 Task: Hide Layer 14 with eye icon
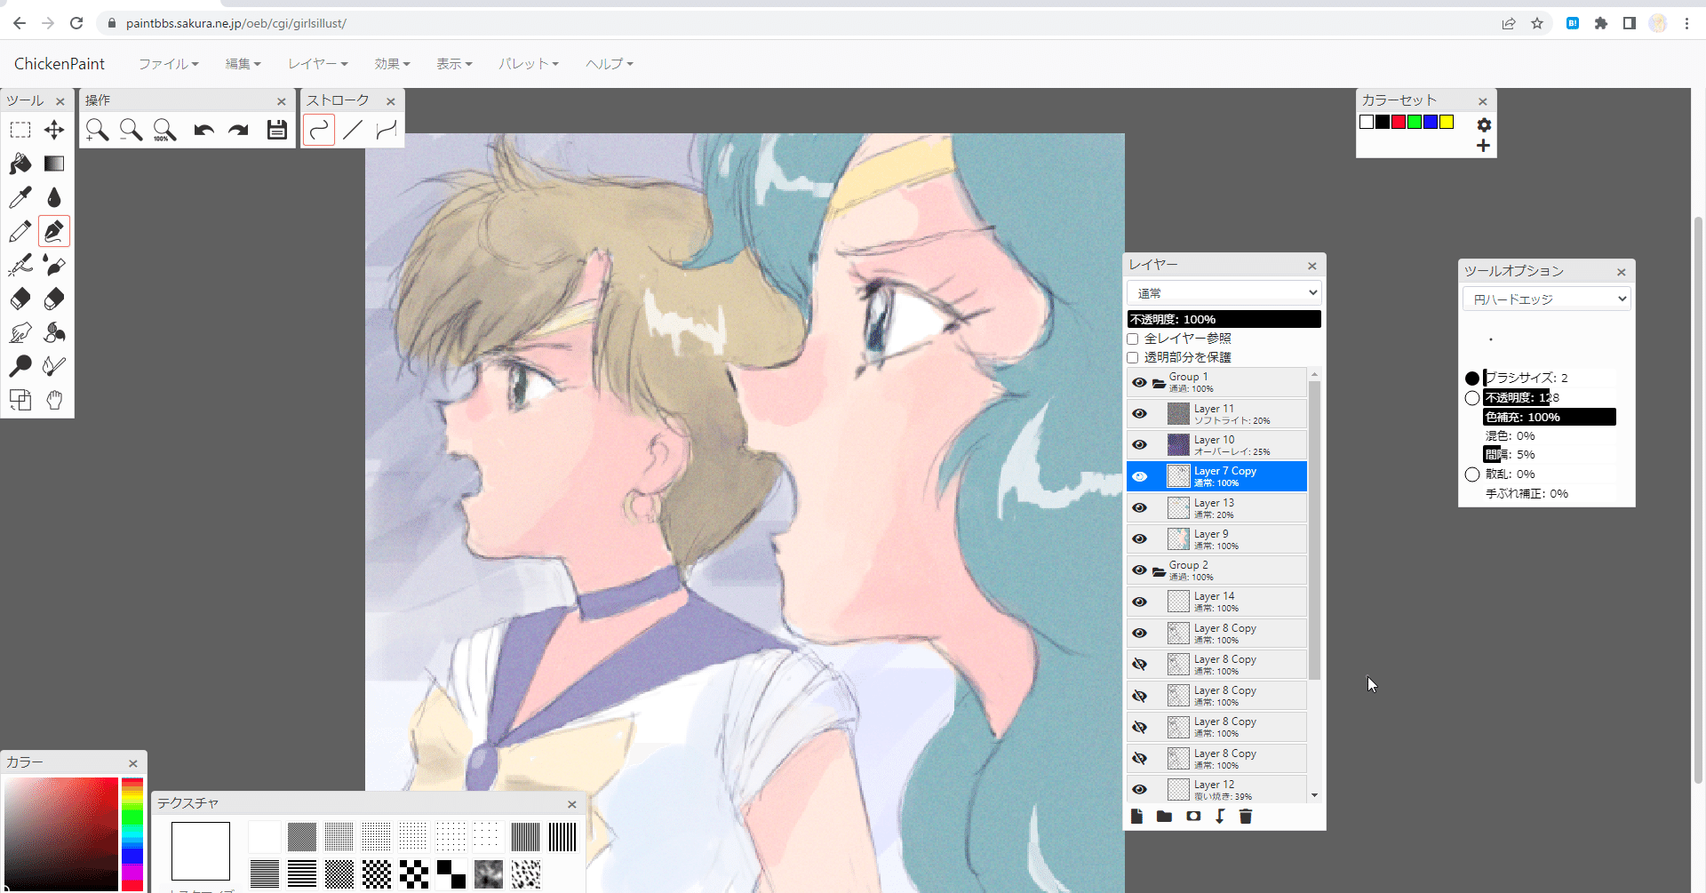coord(1140,602)
